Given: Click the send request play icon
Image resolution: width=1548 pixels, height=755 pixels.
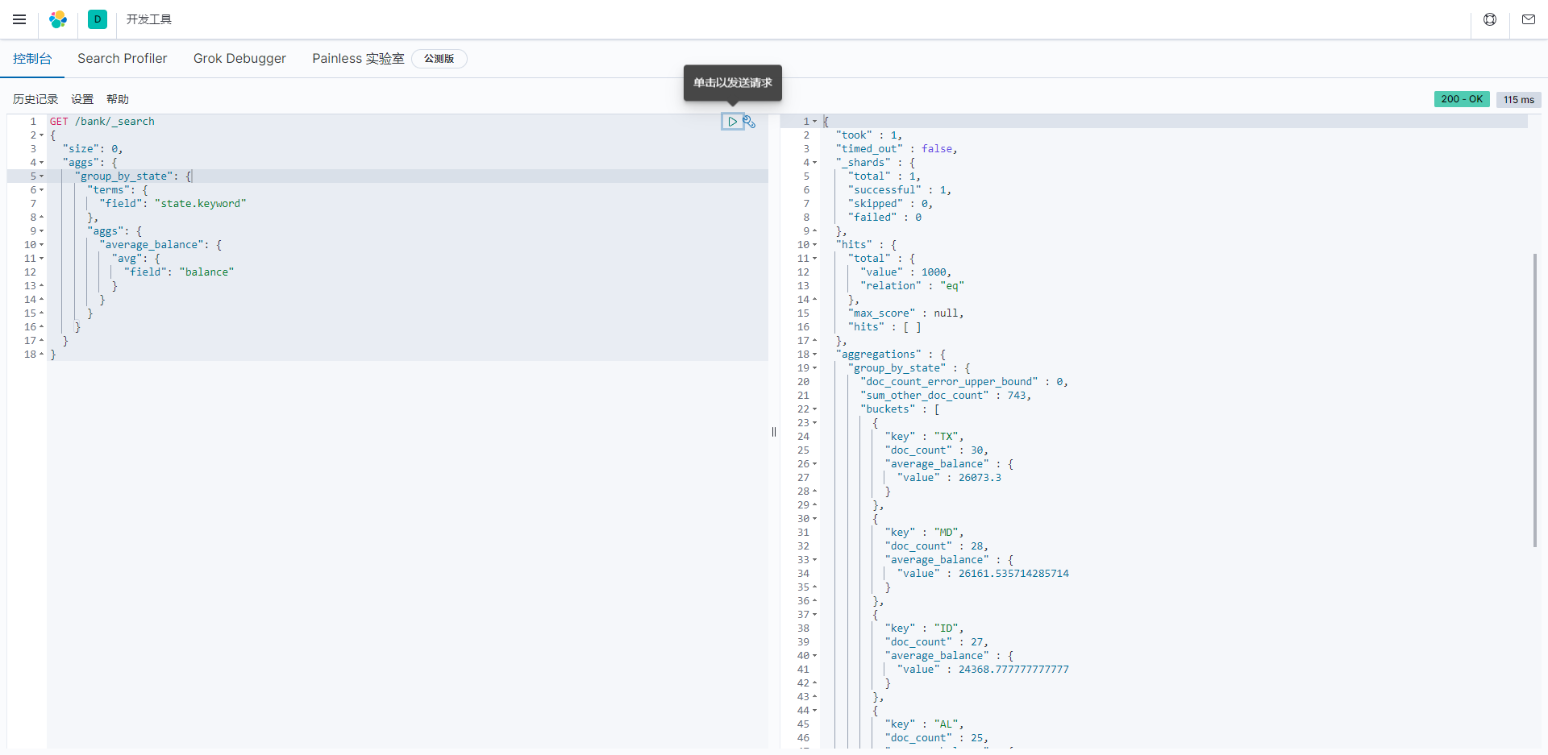Looking at the screenshot, I should click(732, 122).
